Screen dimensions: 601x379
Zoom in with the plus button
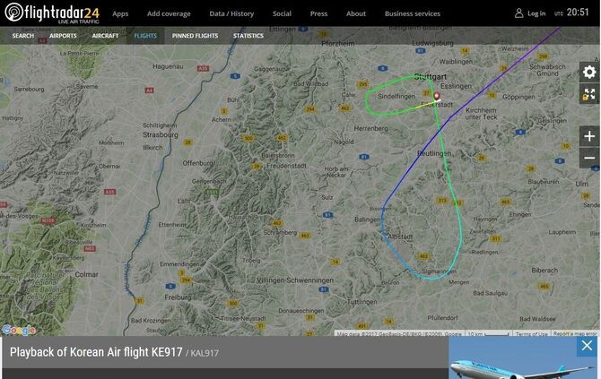(589, 136)
